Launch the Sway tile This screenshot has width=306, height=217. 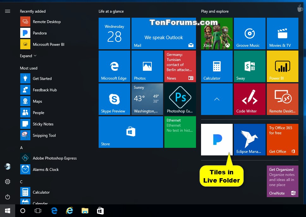pos(250,66)
